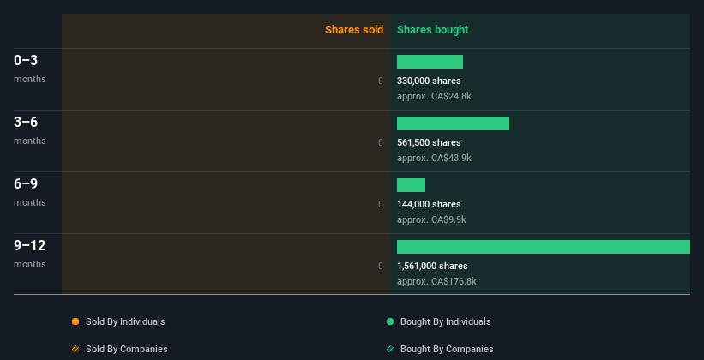This screenshot has width=704, height=360.
Task: Click the 1,561,000 shares value
Action: 432,266
